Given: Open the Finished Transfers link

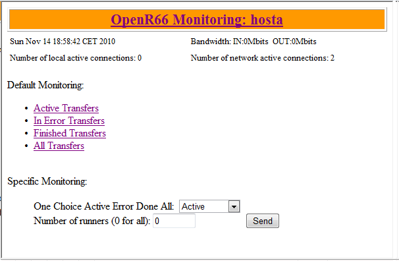Looking at the screenshot, I should (x=70, y=133).
